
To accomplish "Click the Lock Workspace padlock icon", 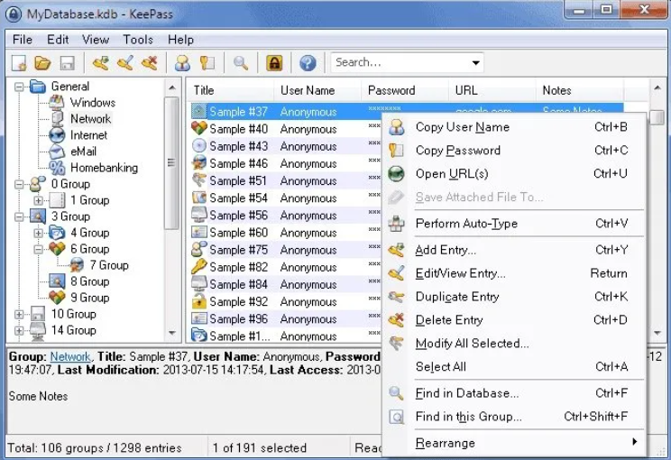I will 274,63.
